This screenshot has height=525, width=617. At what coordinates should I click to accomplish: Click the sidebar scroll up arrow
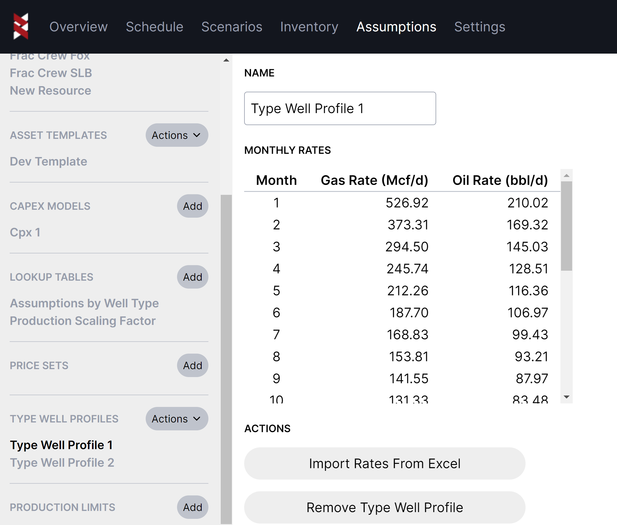(x=226, y=60)
